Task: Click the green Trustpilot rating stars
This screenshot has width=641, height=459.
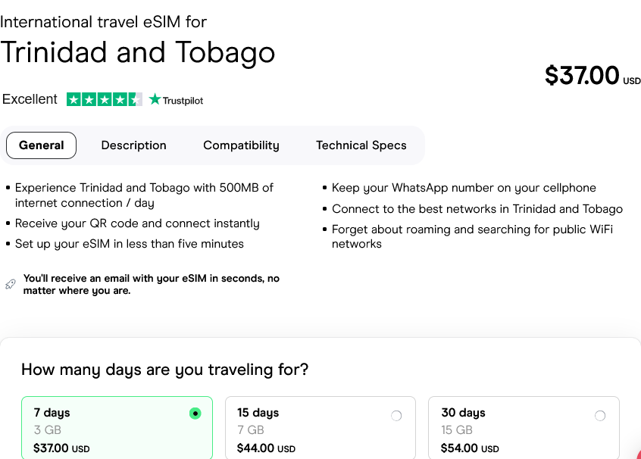Action: (x=104, y=99)
